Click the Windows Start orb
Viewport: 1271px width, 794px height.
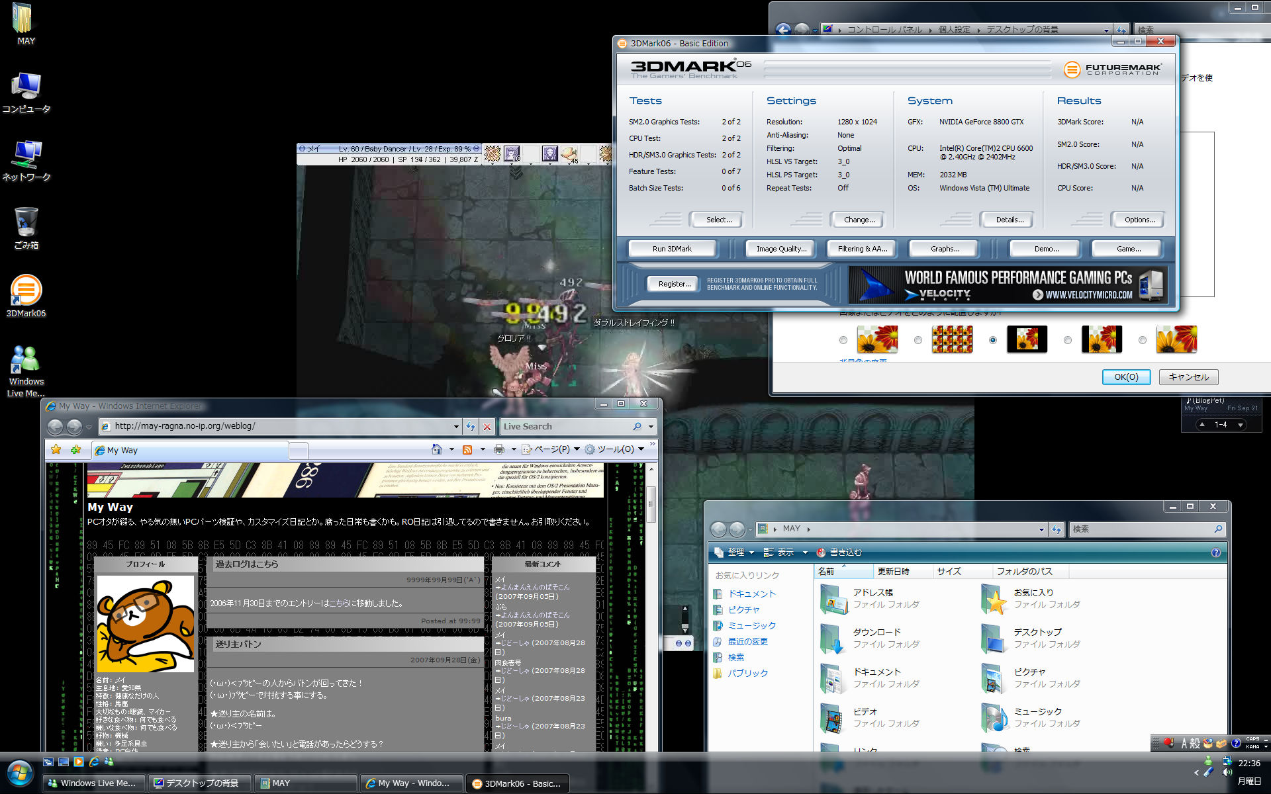point(20,773)
